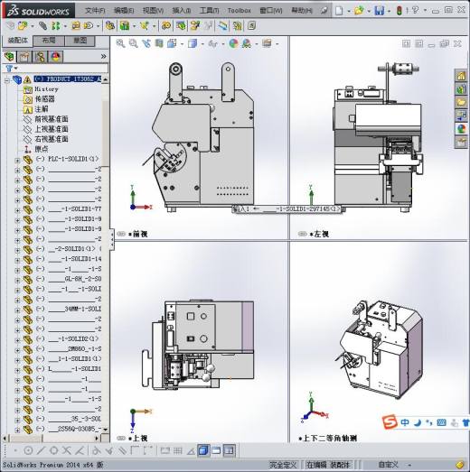The width and height of the screenshot is (470, 472).
Task: Open Design Library in task pane
Action: click(461, 89)
